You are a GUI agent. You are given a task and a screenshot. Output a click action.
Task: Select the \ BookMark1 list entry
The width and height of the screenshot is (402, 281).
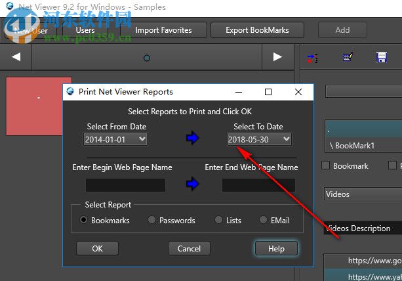point(363,146)
